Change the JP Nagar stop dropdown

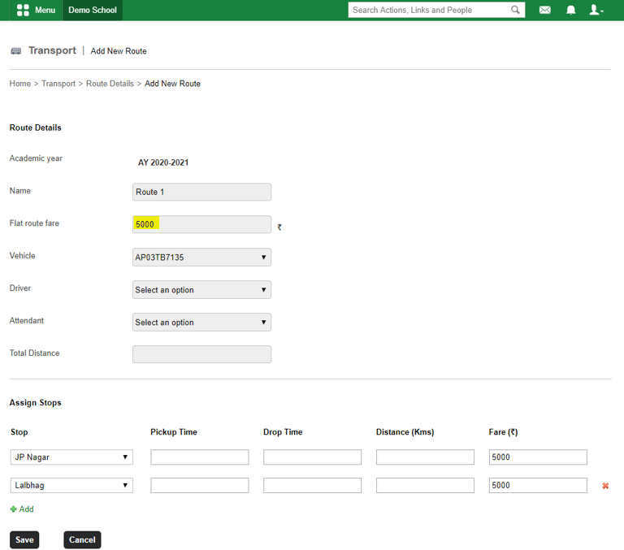(x=71, y=457)
